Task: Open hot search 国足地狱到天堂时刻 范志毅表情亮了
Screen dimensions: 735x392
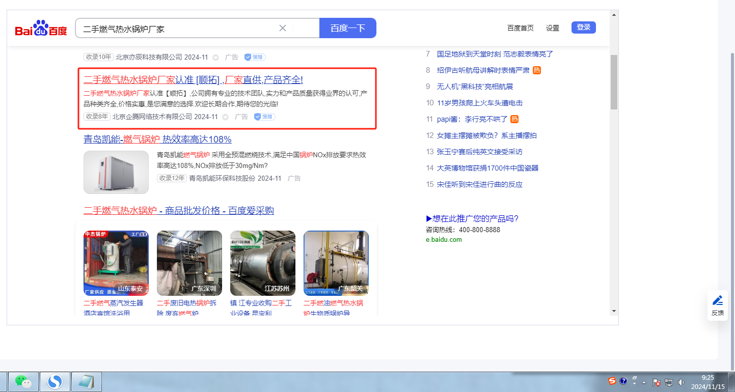Action: pos(495,54)
